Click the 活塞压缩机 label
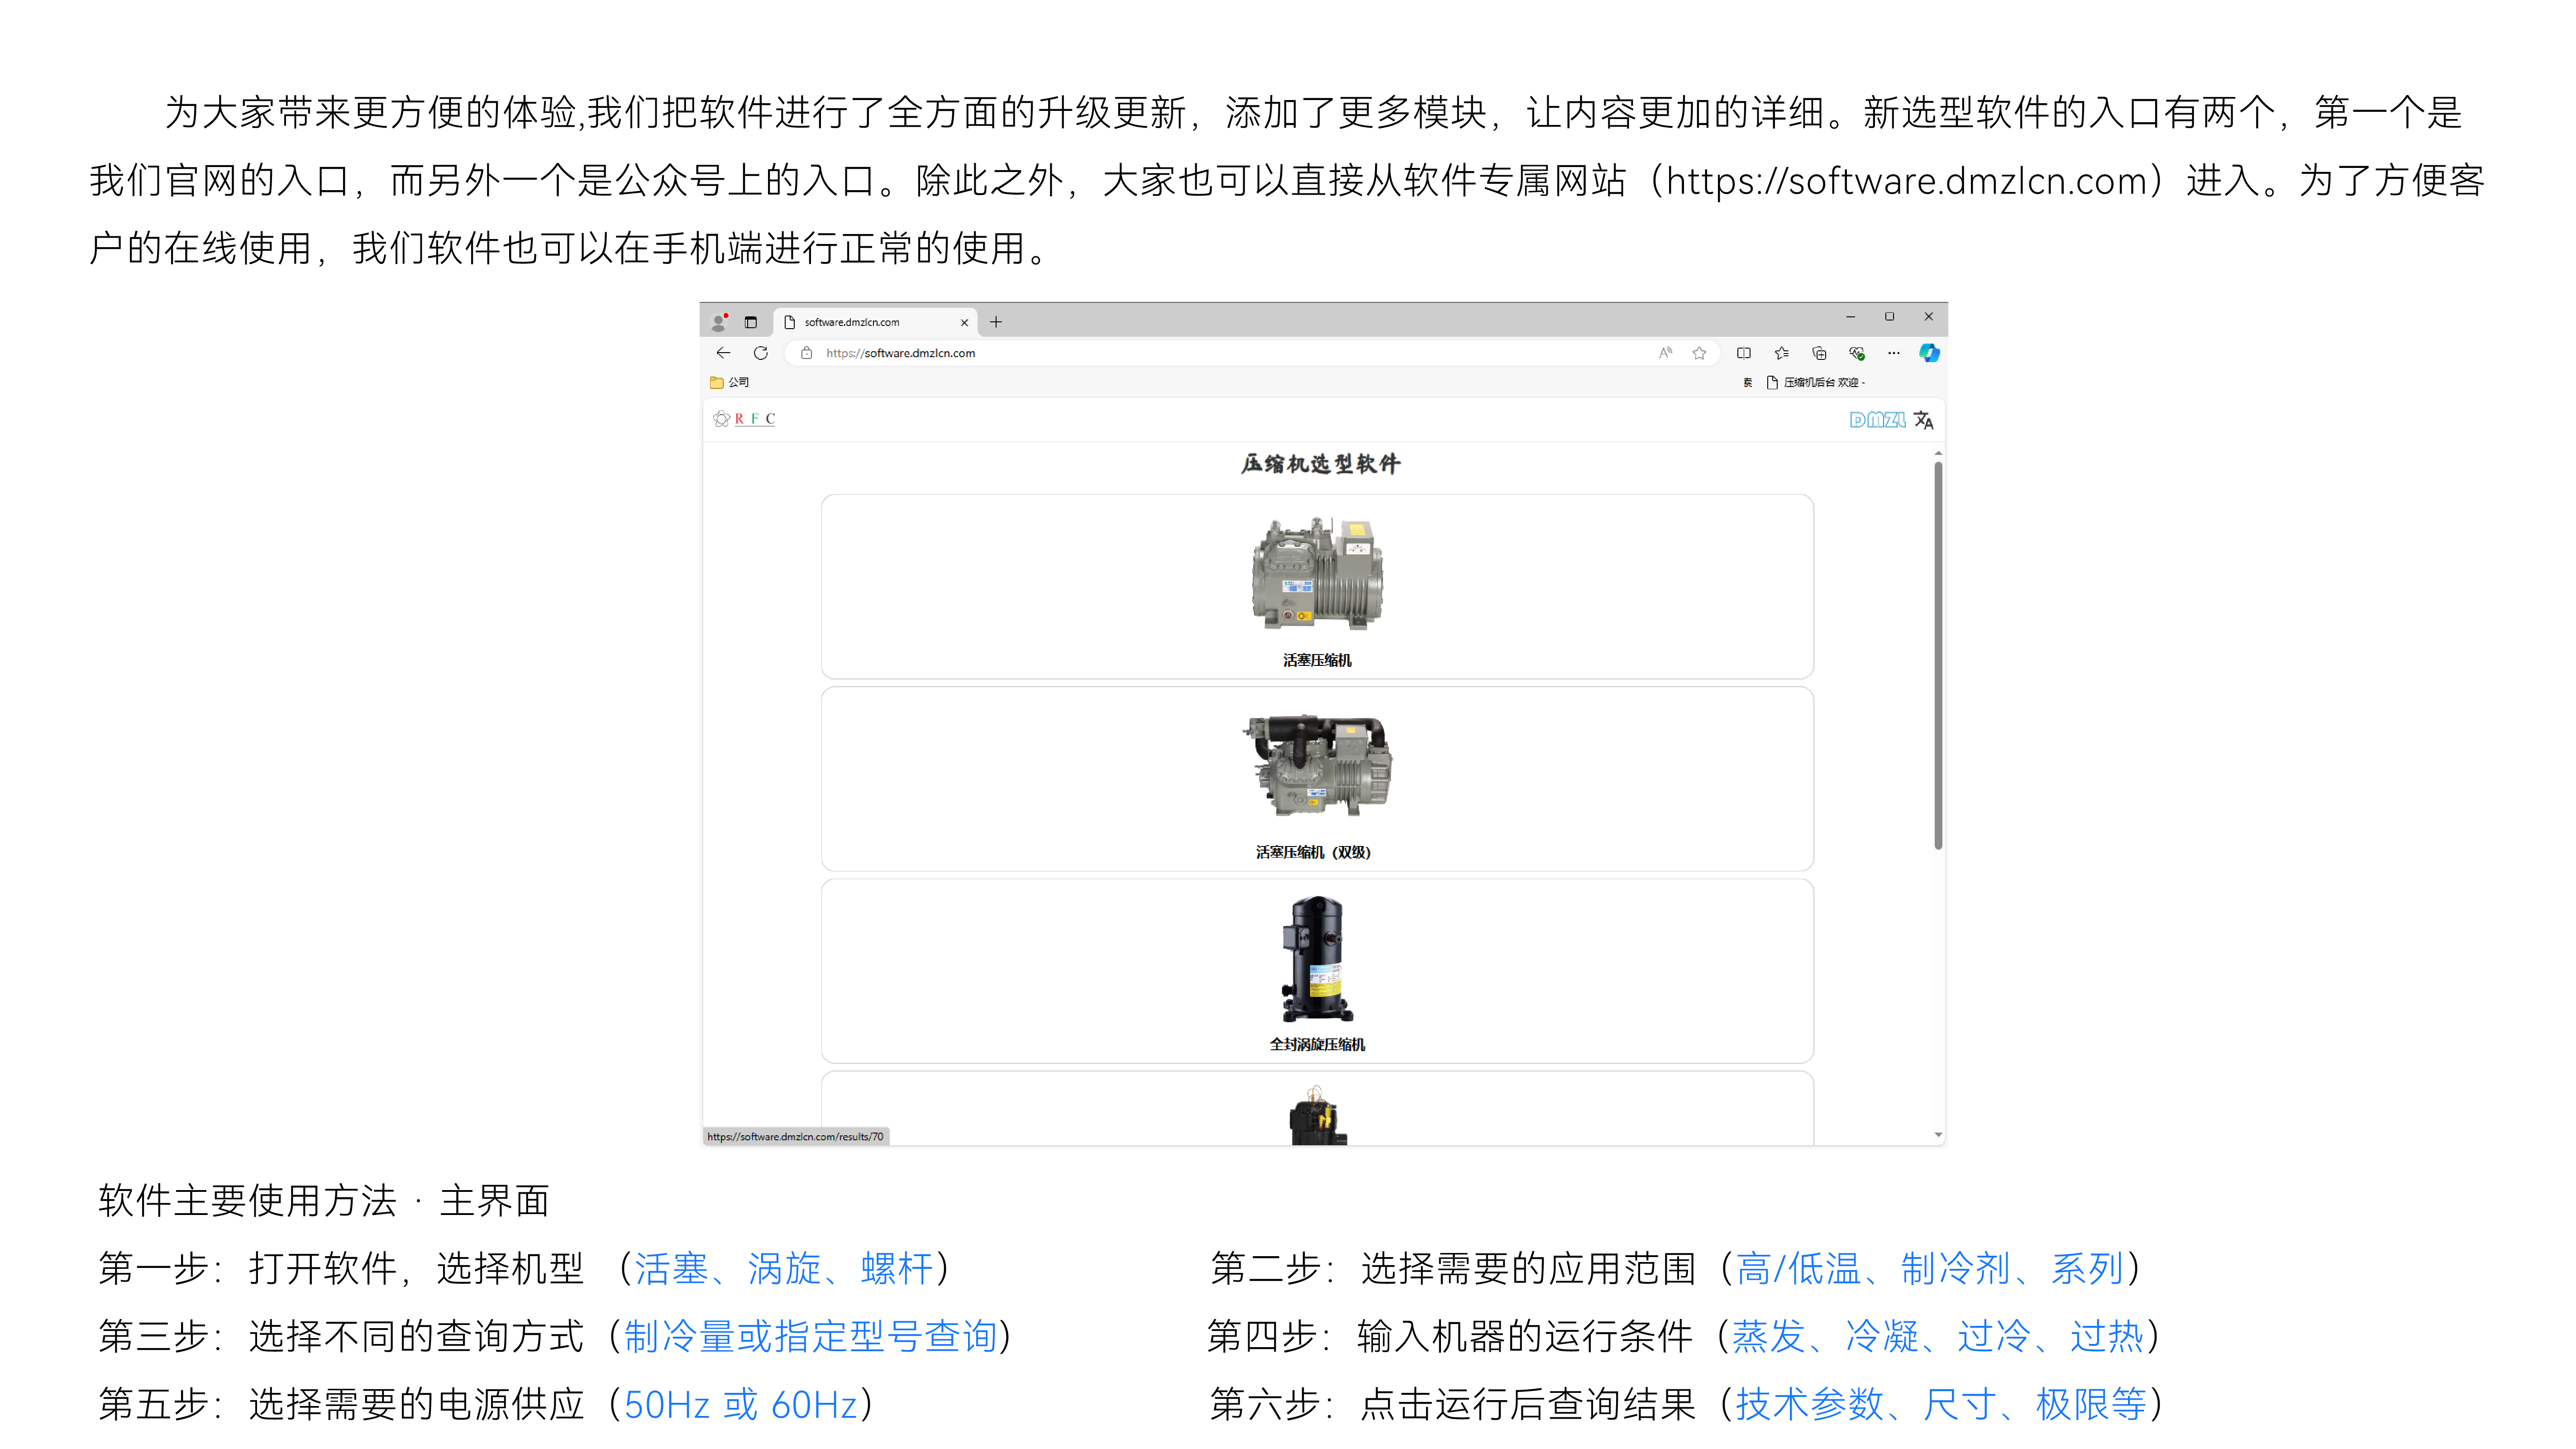 pyautogui.click(x=1317, y=660)
